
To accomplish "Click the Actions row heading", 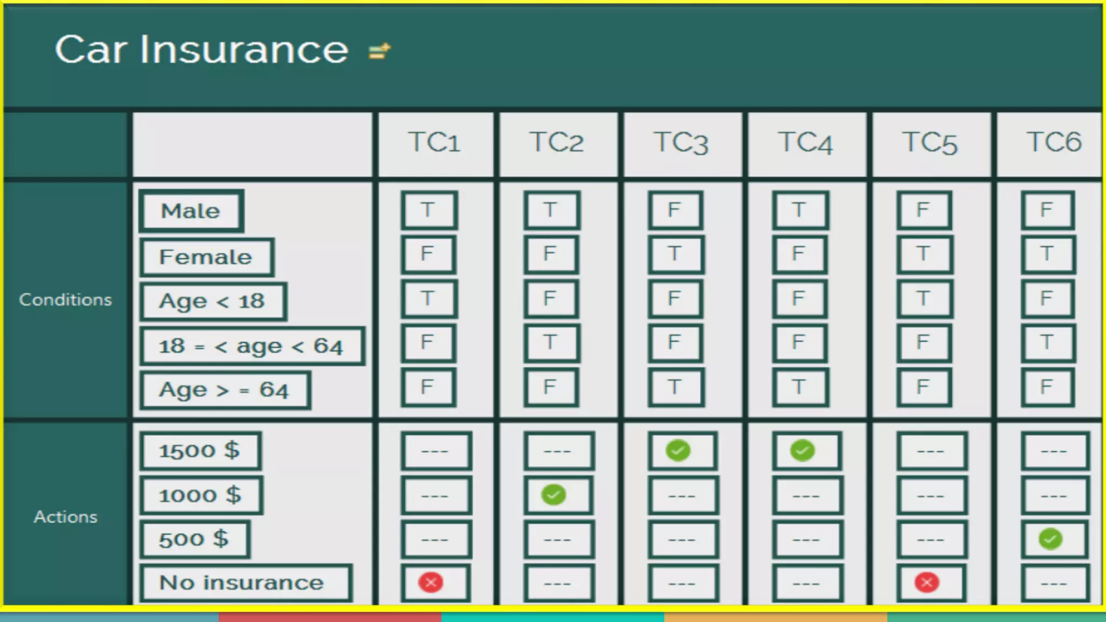I will coord(65,517).
